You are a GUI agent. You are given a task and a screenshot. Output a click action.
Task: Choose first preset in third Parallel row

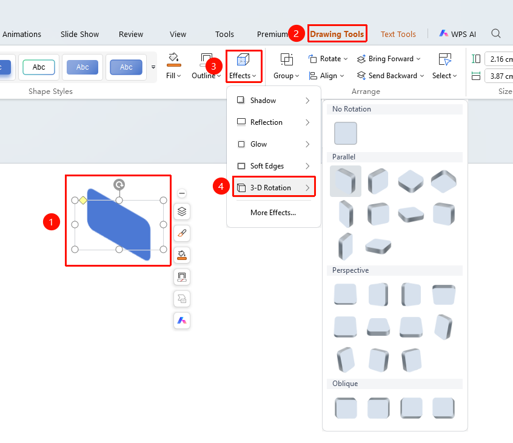(346, 247)
